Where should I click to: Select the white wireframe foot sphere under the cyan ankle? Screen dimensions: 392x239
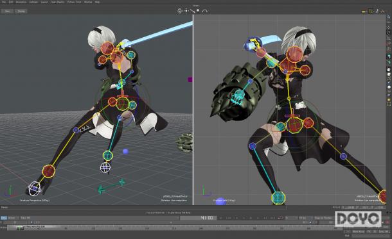[105, 167]
